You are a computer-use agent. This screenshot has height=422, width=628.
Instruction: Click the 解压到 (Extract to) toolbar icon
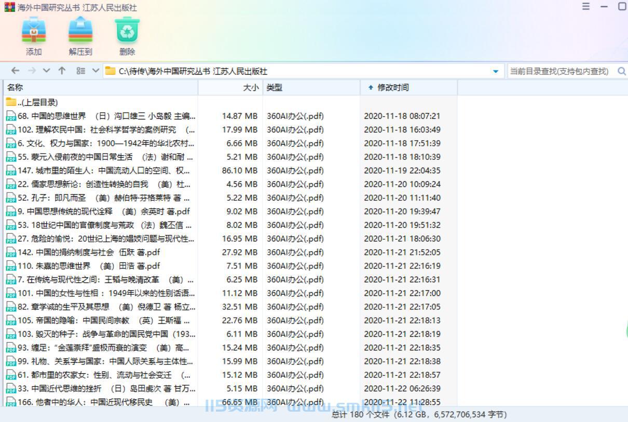pos(80,34)
